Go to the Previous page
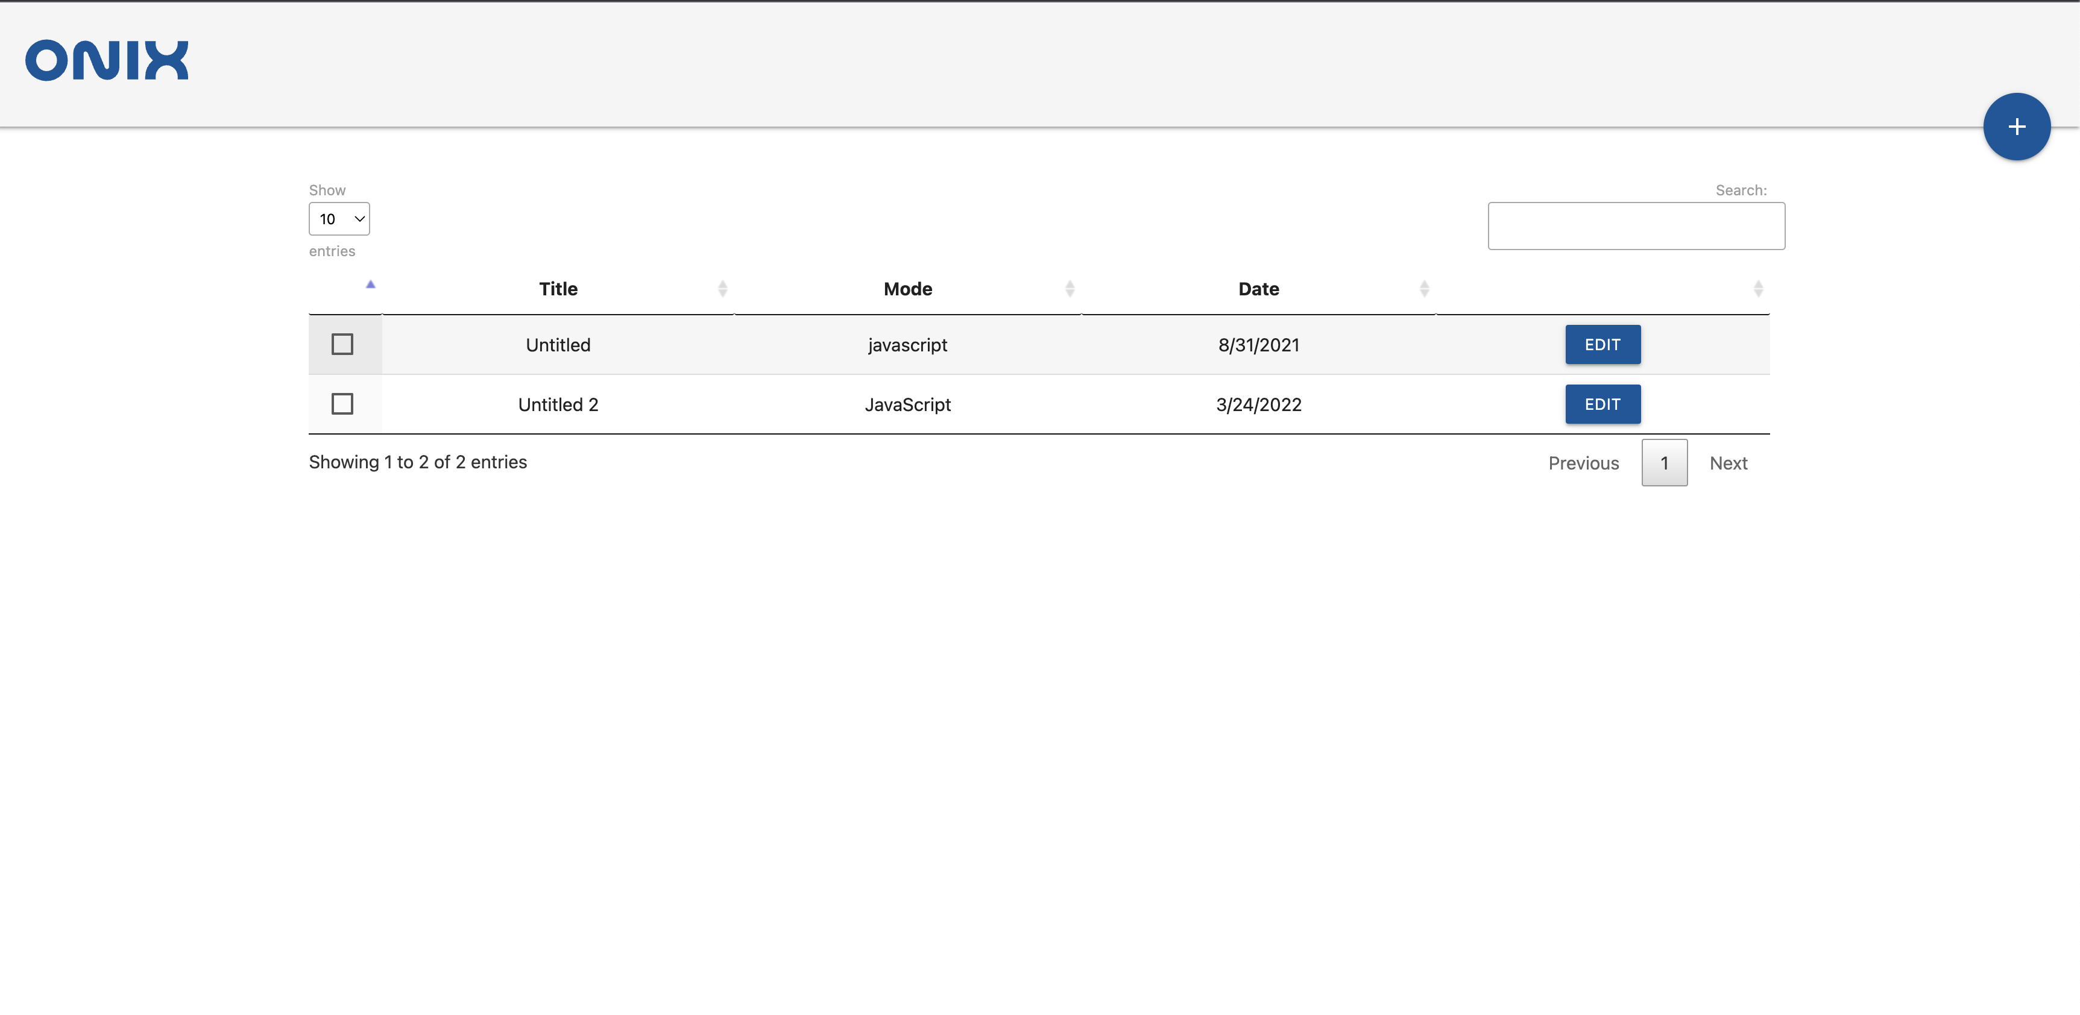This screenshot has width=2080, height=1015. [x=1583, y=464]
